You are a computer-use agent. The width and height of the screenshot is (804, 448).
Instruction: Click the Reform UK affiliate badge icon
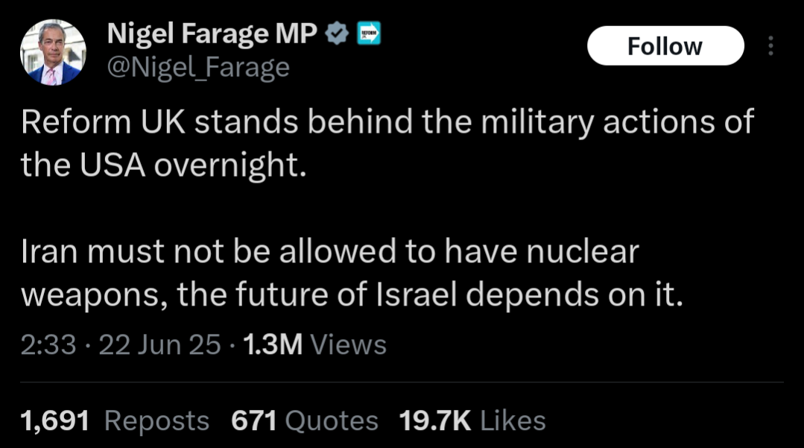pyautogui.click(x=369, y=34)
